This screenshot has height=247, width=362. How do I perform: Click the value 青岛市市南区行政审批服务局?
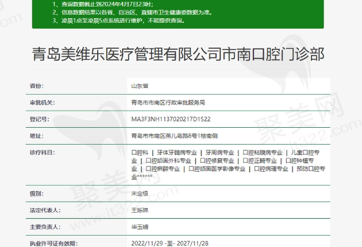tap(168, 102)
